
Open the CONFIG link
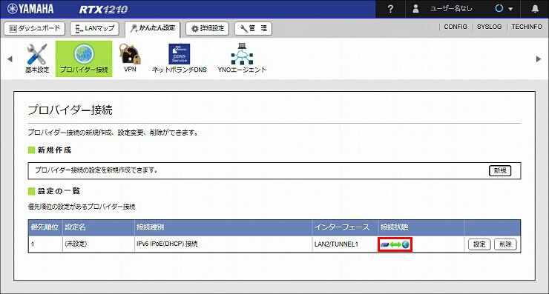pyautogui.click(x=456, y=27)
